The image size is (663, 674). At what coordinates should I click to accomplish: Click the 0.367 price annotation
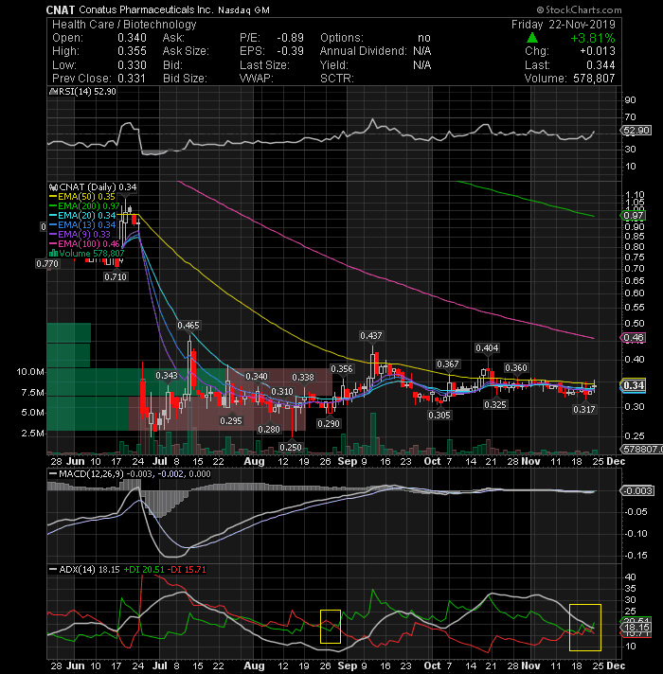pyautogui.click(x=448, y=364)
